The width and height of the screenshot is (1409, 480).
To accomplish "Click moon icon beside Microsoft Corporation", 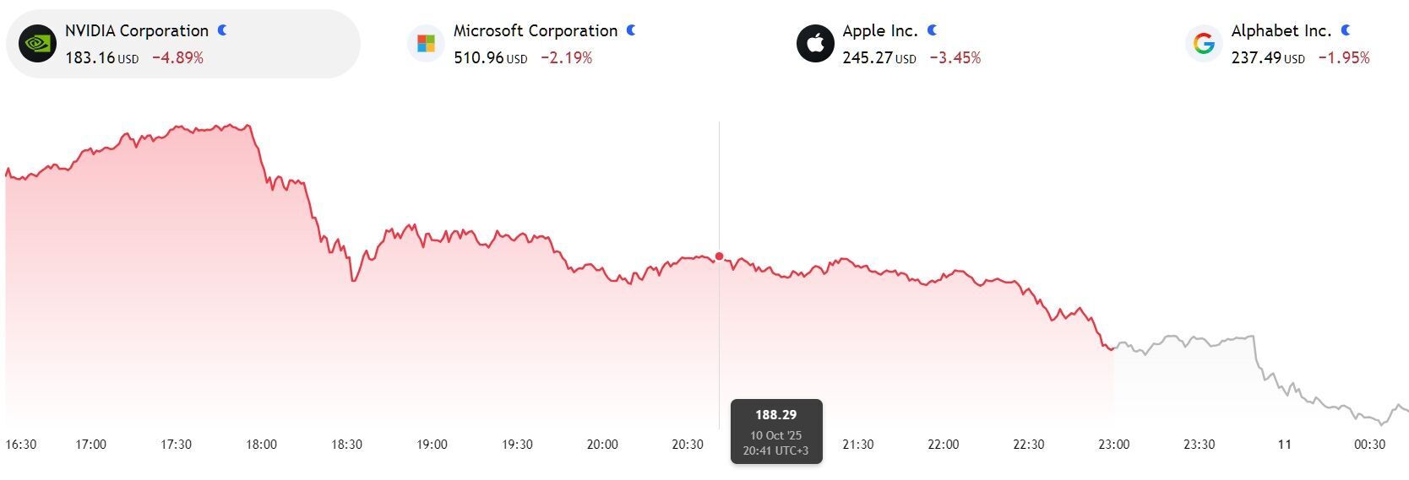I will tap(631, 30).
